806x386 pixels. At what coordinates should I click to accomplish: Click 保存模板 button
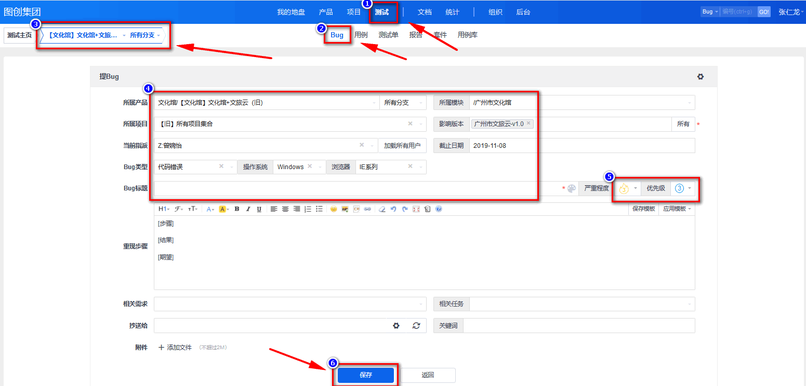coord(644,209)
